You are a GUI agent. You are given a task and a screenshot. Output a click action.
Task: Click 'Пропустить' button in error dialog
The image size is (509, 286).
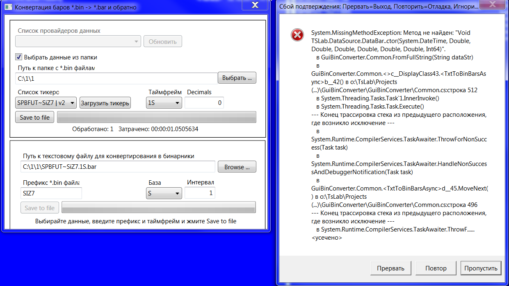[x=481, y=268]
